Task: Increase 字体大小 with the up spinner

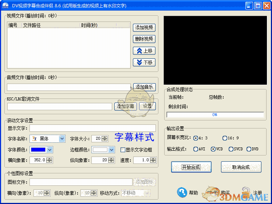Action: coord(105,137)
